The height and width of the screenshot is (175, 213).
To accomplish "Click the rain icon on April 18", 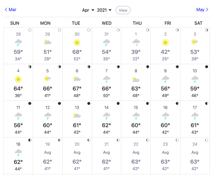I will click(18, 152).
